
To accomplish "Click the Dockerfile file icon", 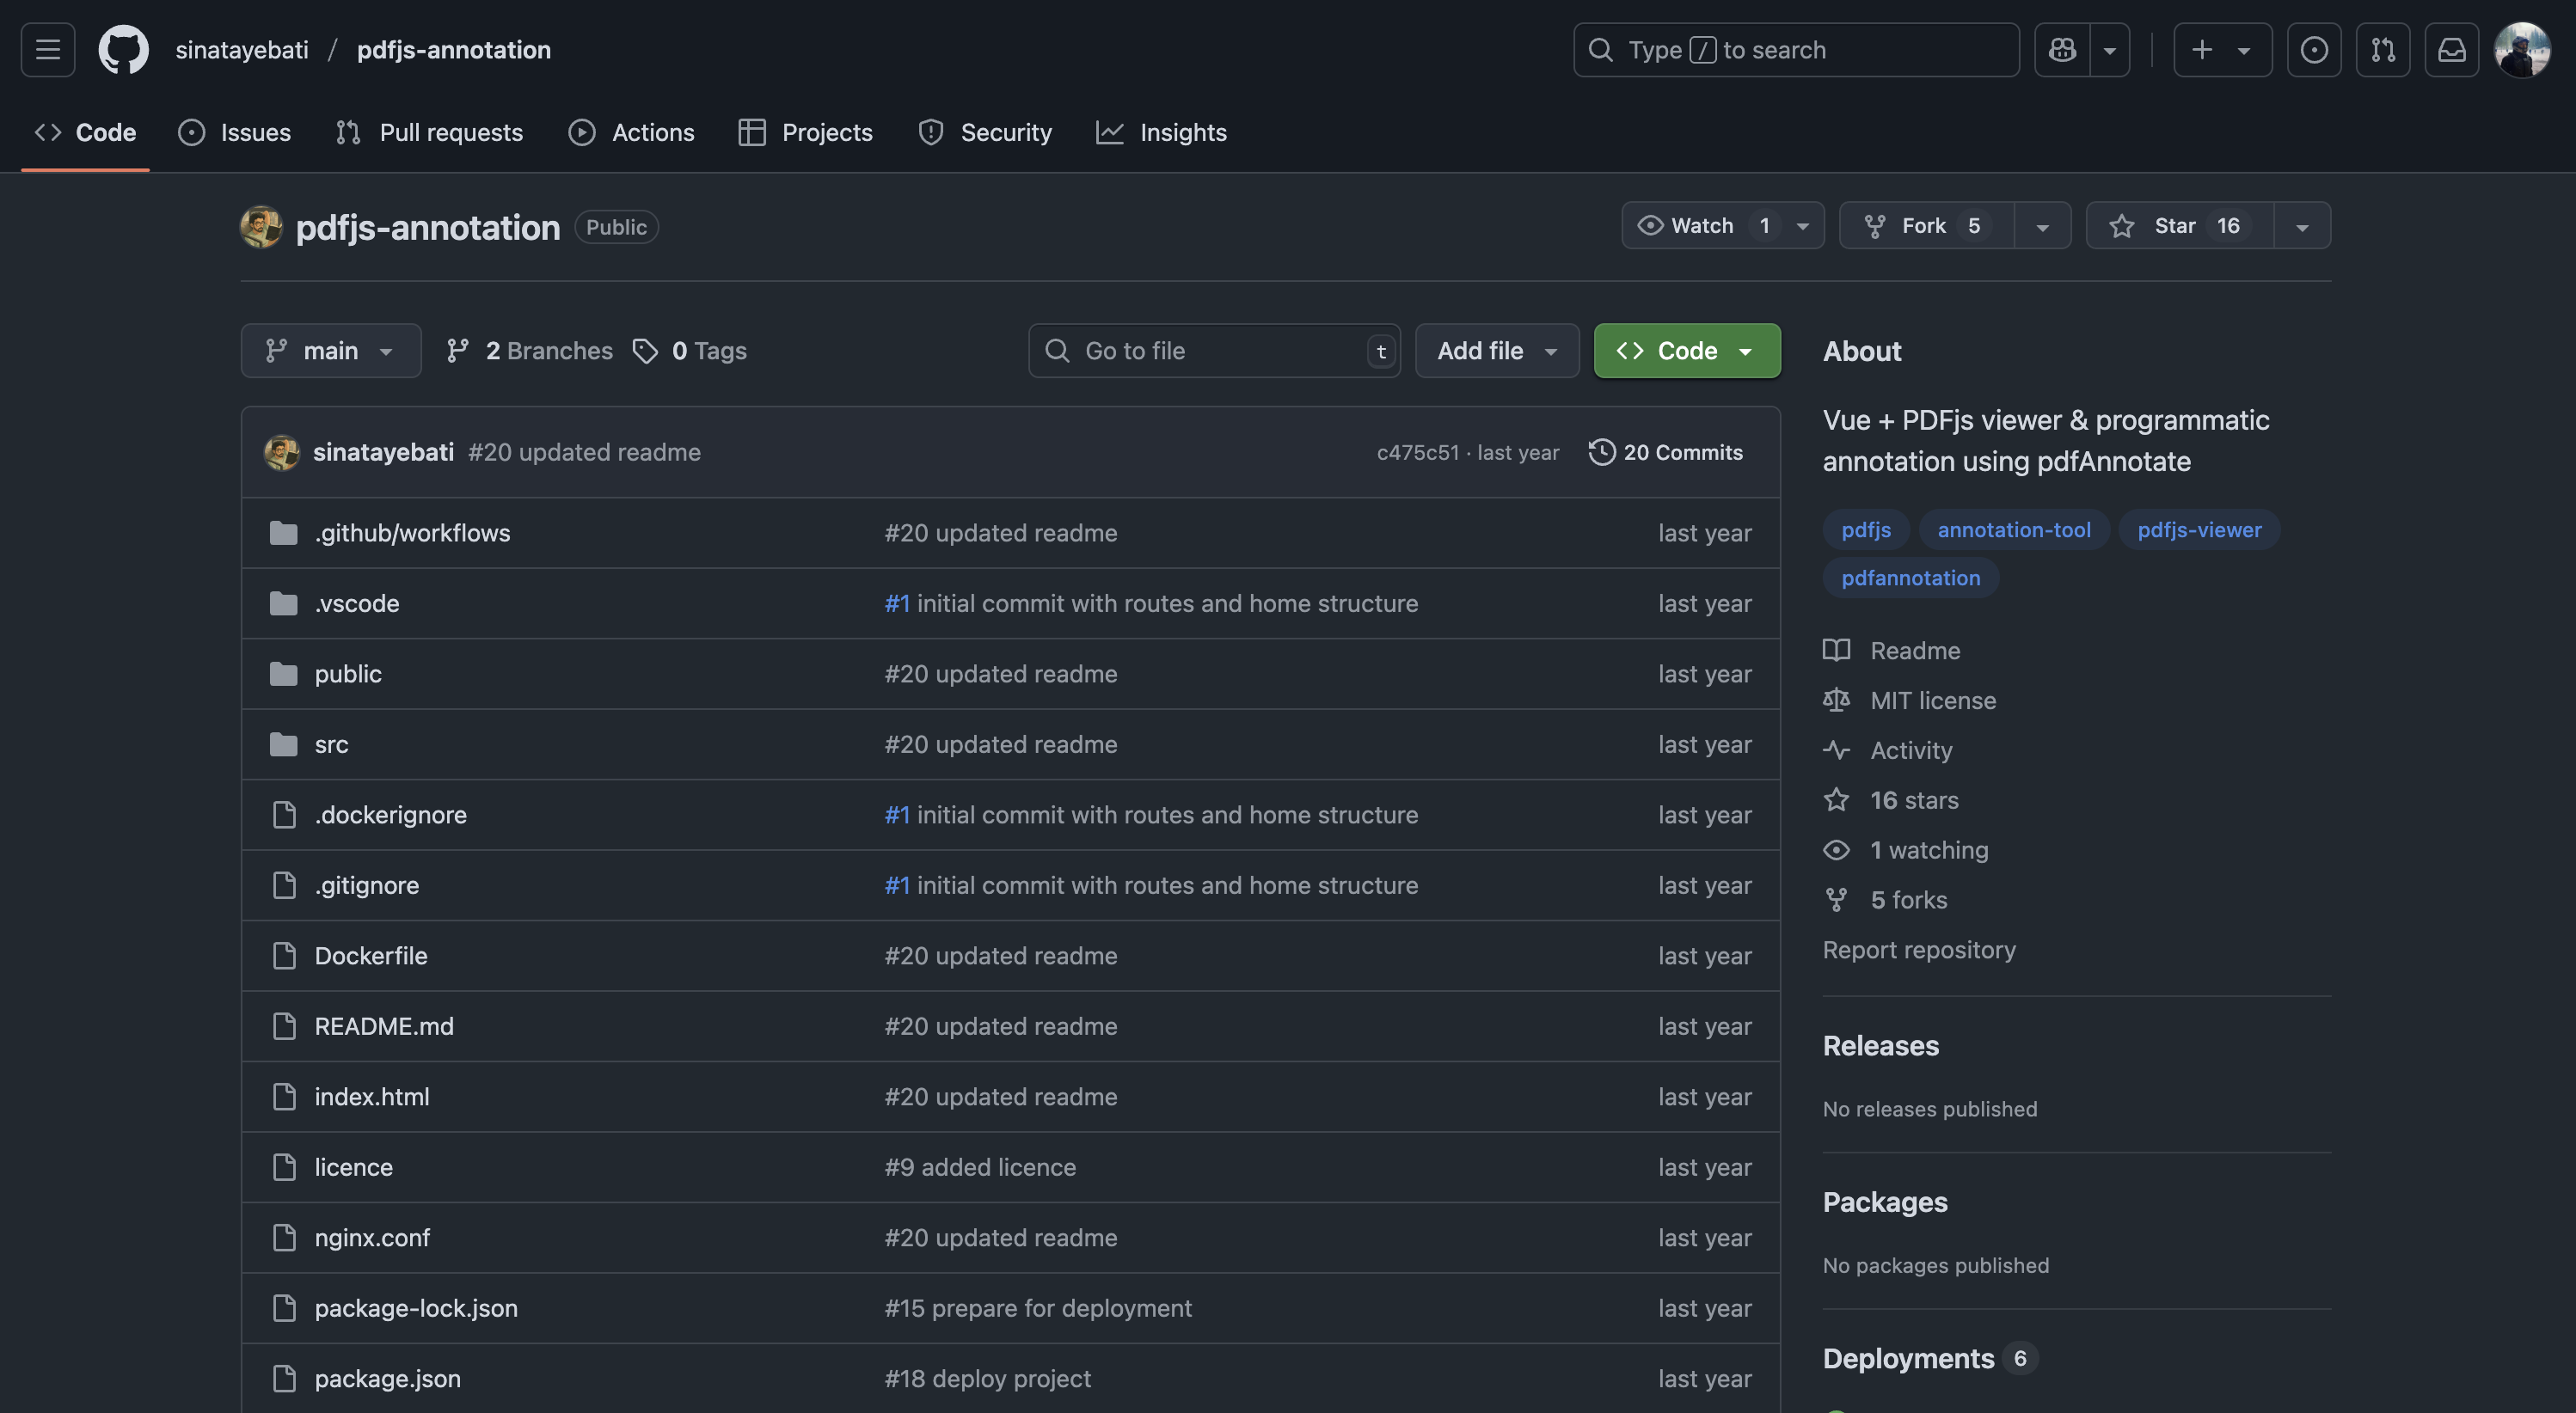I will coord(284,956).
